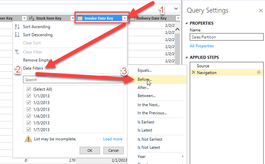Screen dimensions: 265x164
Task: Click the date type icon on Invoice Date Key
Action: point(80,18)
